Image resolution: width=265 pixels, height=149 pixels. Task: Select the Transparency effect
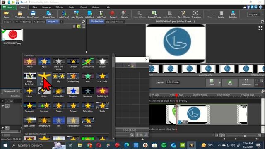73,122
